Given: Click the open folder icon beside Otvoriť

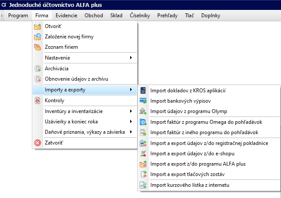Looking at the screenshot, I should coord(37,26).
